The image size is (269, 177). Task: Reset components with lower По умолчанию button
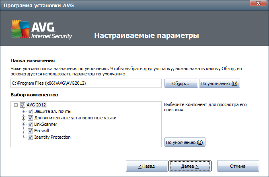[x=185, y=142]
